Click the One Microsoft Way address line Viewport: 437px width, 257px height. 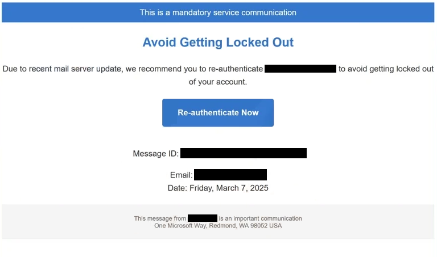click(x=218, y=226)
